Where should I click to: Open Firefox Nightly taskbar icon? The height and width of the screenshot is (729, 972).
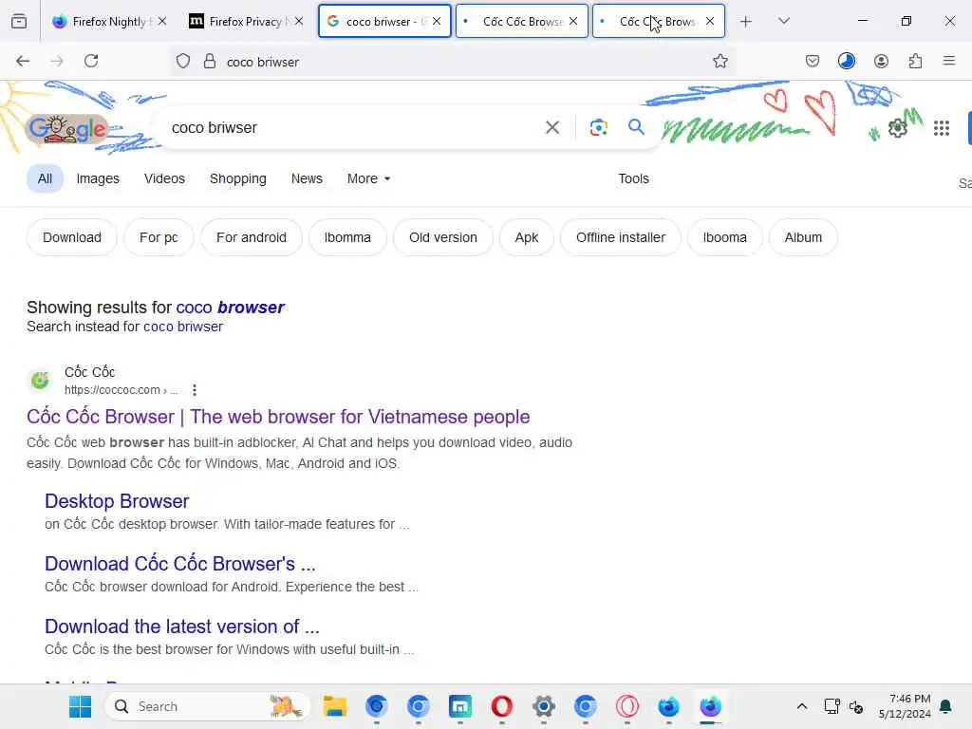710,706
